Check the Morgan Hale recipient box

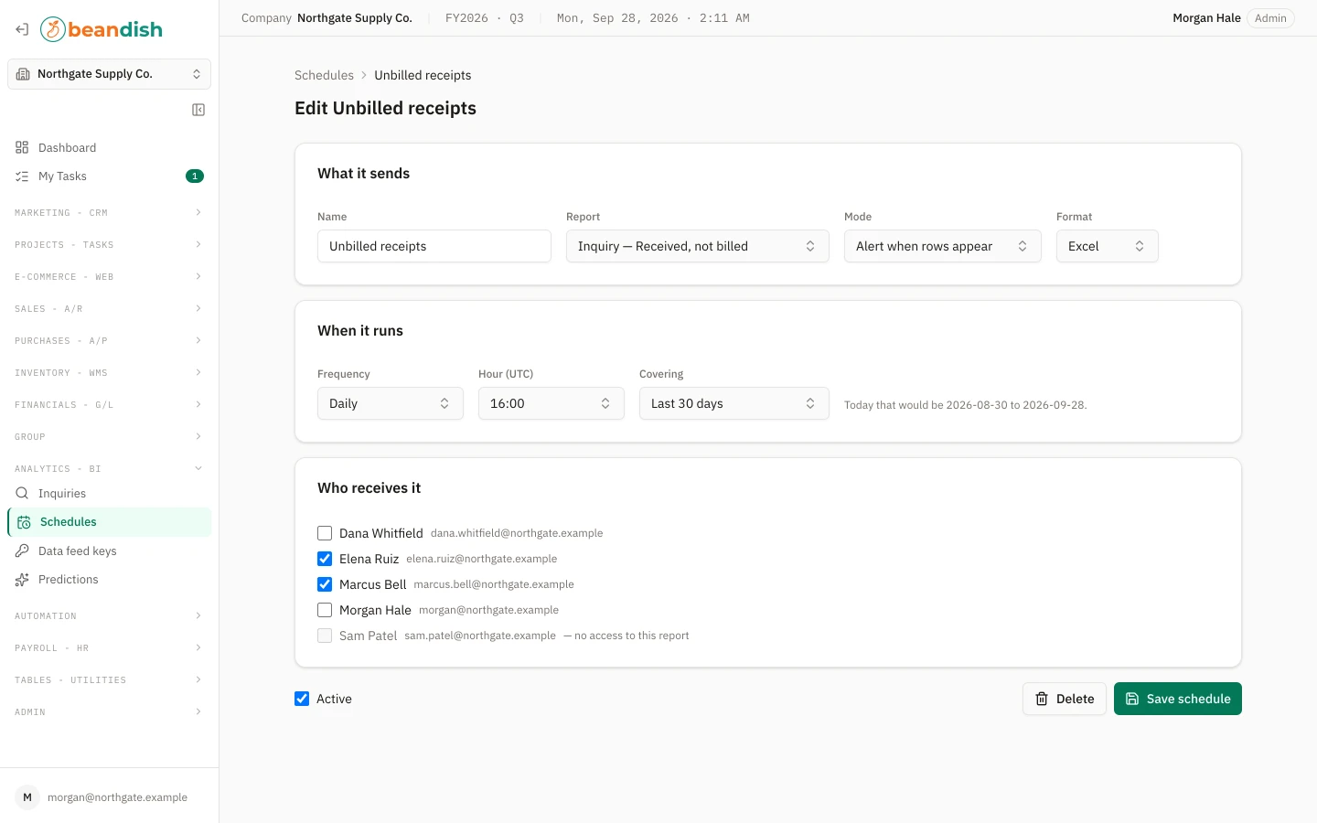click(x=325, y=610)
